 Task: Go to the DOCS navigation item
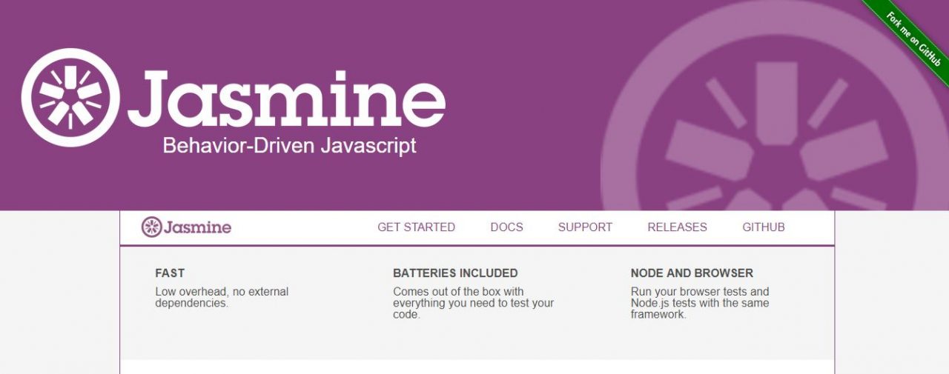pos(506,227)
